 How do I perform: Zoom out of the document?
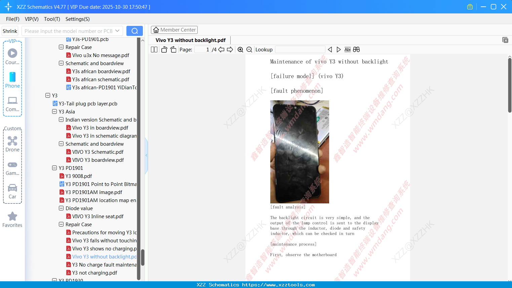[x=249, y=50]
